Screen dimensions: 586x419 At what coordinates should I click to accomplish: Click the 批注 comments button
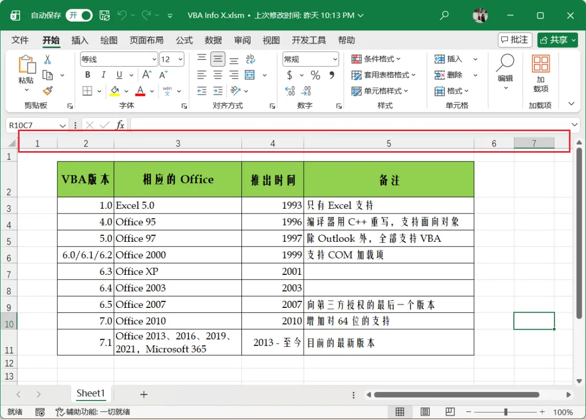coord(514,40)
